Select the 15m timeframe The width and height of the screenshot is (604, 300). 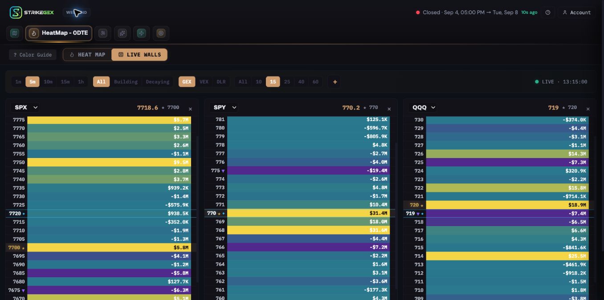(x=65, y=82)
